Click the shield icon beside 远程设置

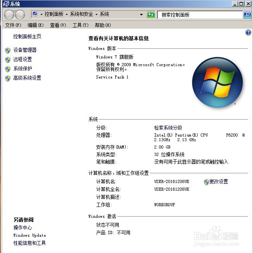point(8,60)
